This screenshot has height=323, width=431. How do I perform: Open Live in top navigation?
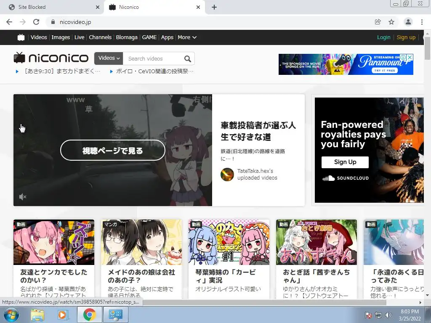[x=79, y=37]
